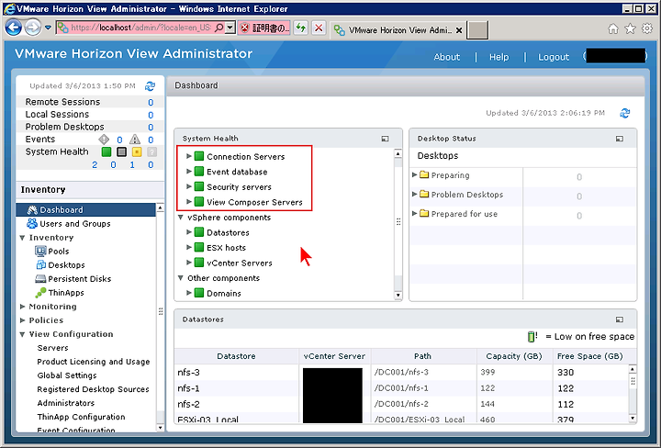Click the Logout link
661x448 pixels.
[x=554, y=57]
